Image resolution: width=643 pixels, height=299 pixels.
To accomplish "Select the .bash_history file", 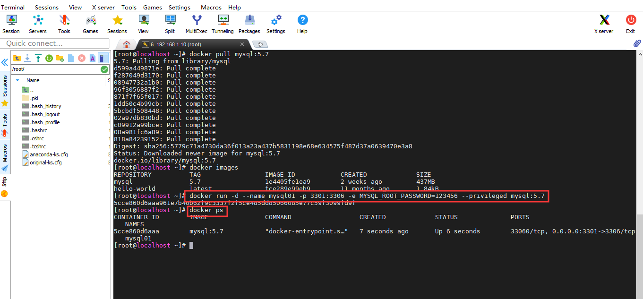I will (x=42, y=106).
